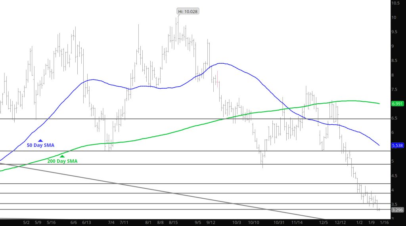
Task: Select the green 6.991 price tag
Action: point(397,104)
